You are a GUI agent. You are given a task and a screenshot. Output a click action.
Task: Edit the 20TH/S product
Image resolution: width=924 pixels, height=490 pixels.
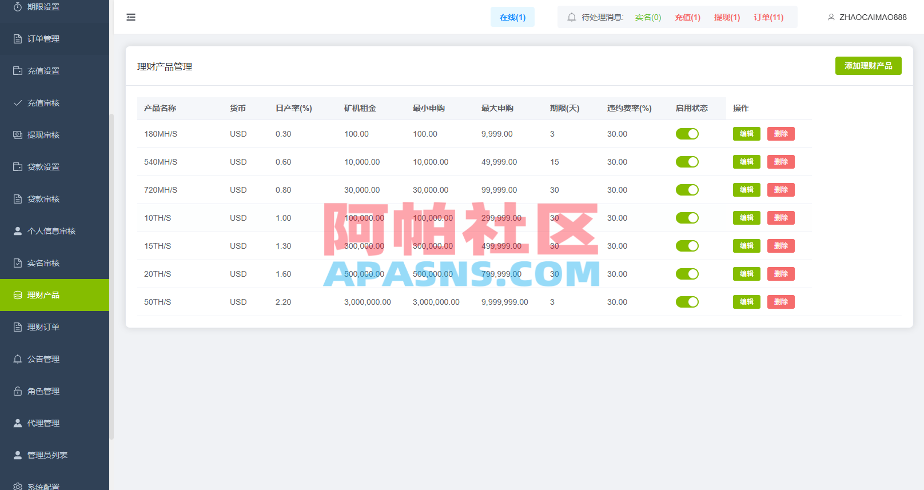coord(747,274)
